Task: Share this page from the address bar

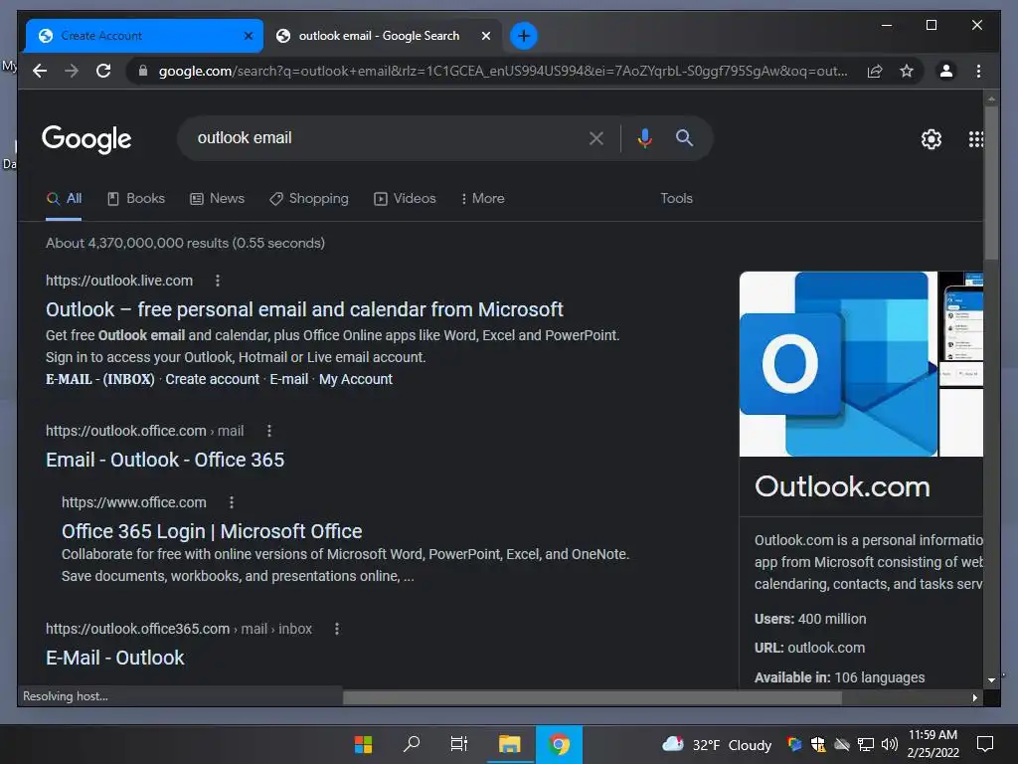Action: click(875, 71)
